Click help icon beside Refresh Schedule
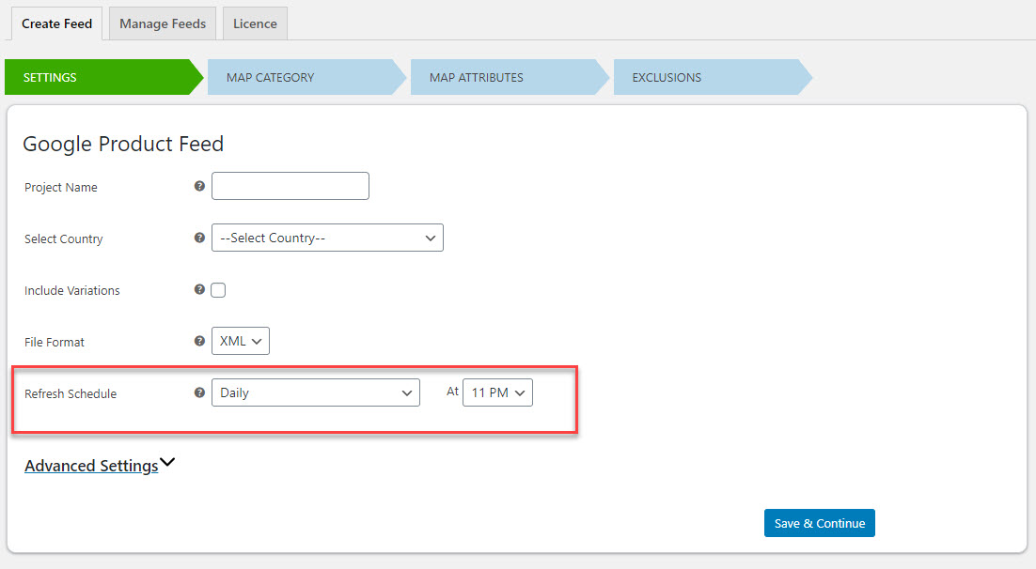The height and width of the screenshot is (569, 1036). point(199,392)
